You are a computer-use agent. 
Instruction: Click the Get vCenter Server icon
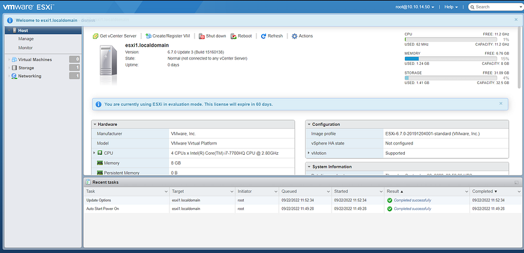96,36
